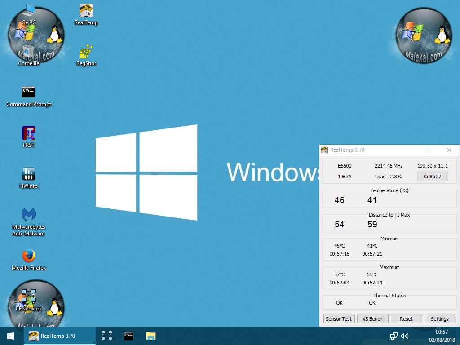Open the command prompt taskbar icon
The width and height of the screenshot is (460, 345).
[128, 336]
